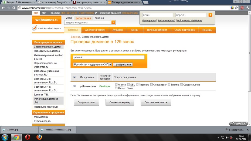Enable Хостинг service checkbox
This screenshot has height=141, width=251.
[x=116, y=84]
